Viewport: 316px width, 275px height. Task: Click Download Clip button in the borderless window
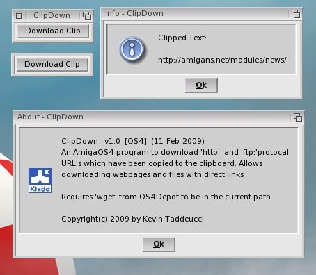click(52, 64)
